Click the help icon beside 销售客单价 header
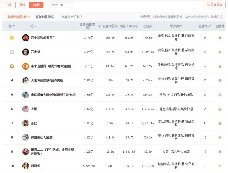 [137, 26]
